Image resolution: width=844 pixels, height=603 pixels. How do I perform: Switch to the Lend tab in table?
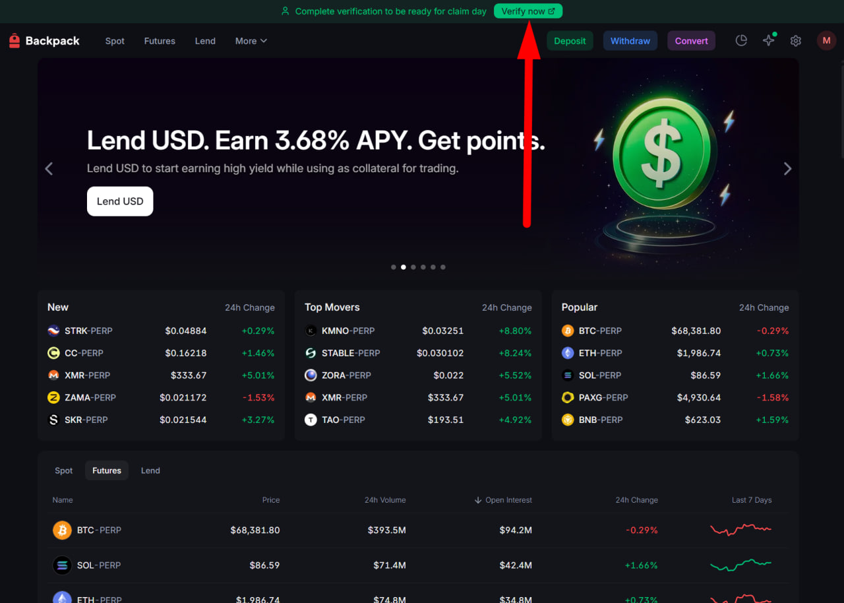coord(150,470)
